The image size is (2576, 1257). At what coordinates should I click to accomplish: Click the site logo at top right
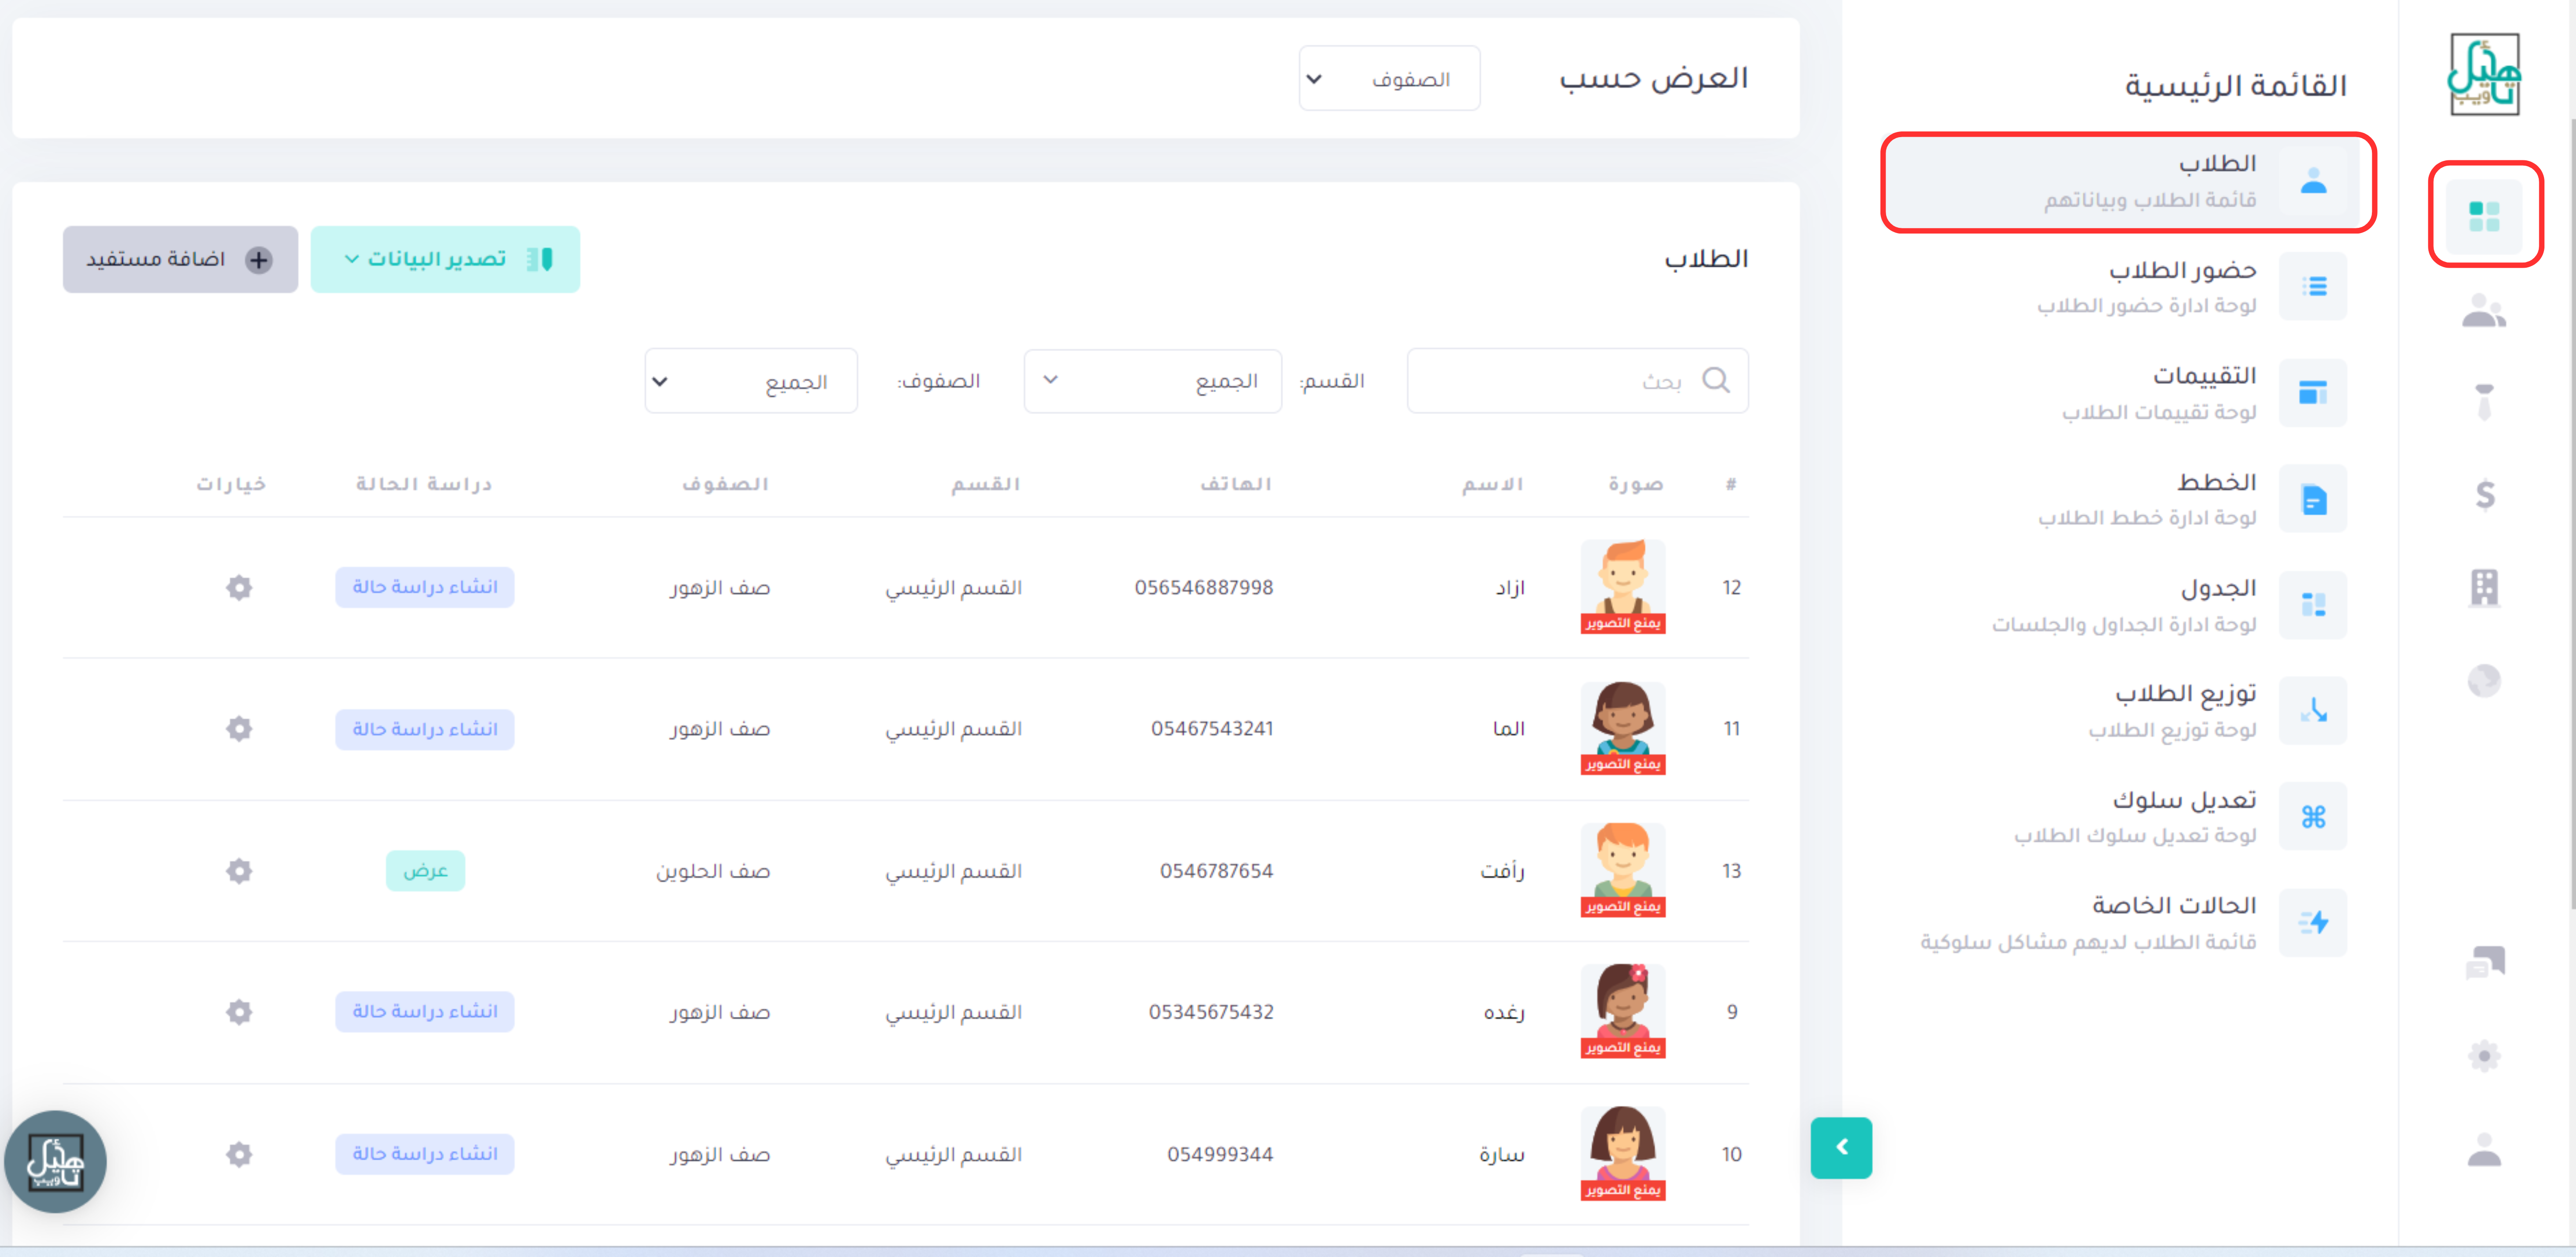coord(2484,75)
